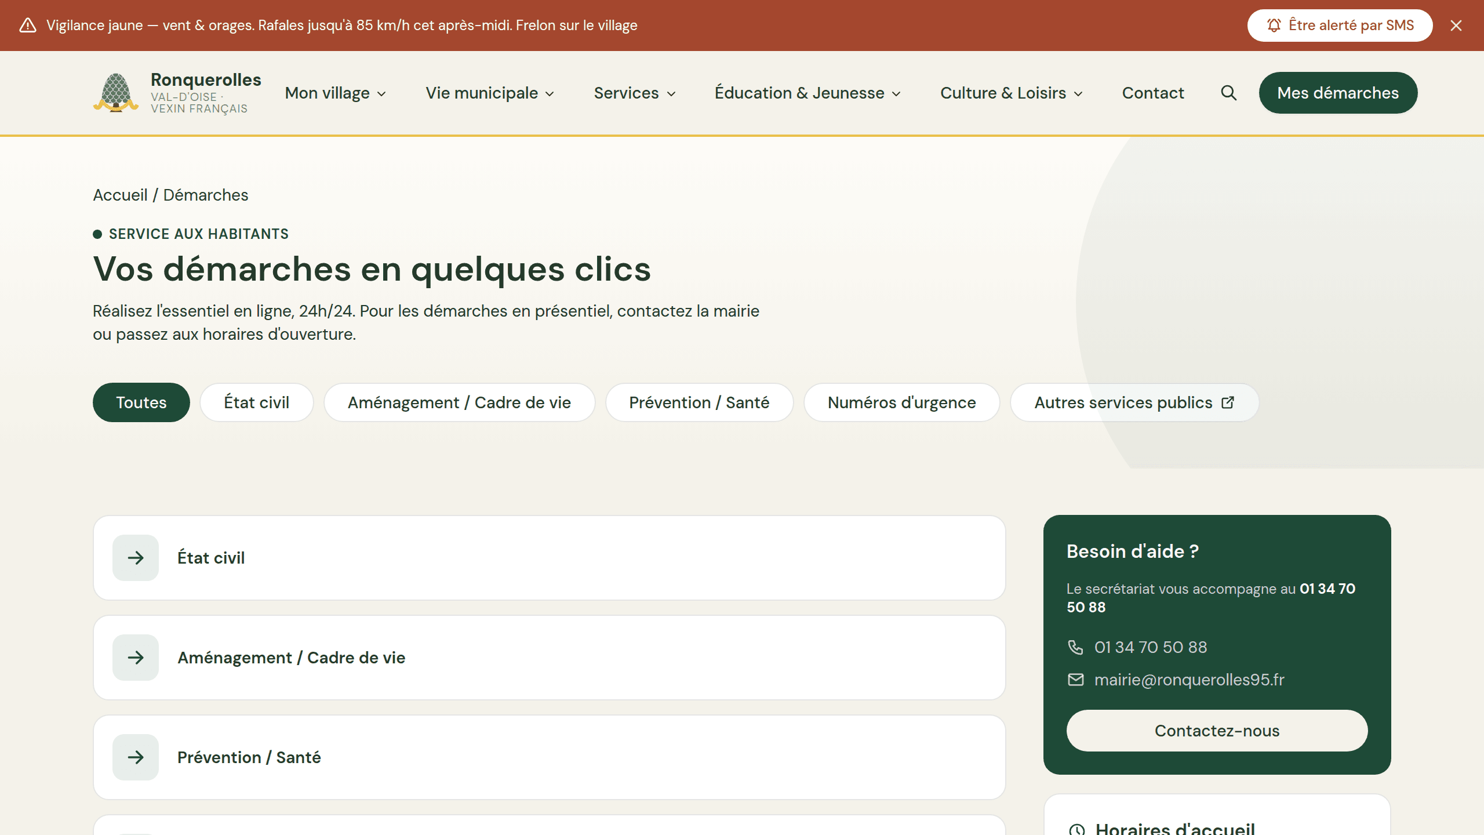Dismiss the vigilance alert banner

coord(1456,26)
